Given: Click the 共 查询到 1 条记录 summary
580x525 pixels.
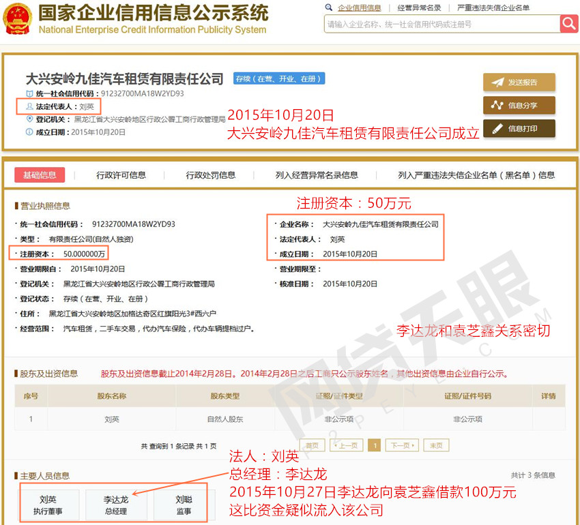Looking at the screenshot, I should tap(179, 446).
